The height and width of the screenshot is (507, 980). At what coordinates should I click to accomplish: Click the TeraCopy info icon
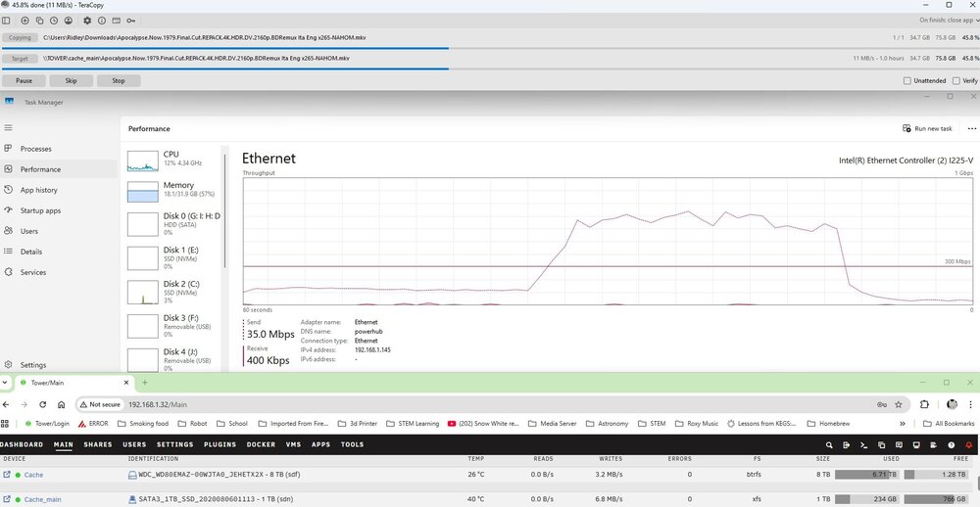[102, 21]
